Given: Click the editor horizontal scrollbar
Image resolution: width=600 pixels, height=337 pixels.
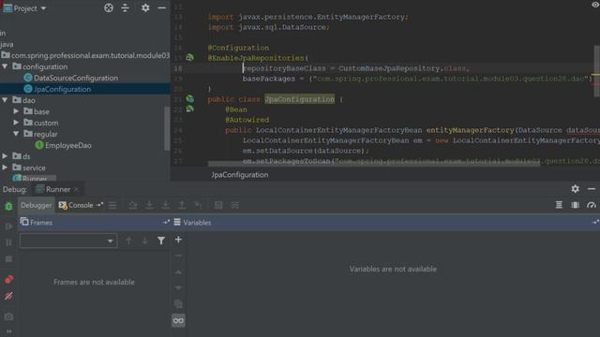Looking at the screenshot, I should (x=374, y=164).
